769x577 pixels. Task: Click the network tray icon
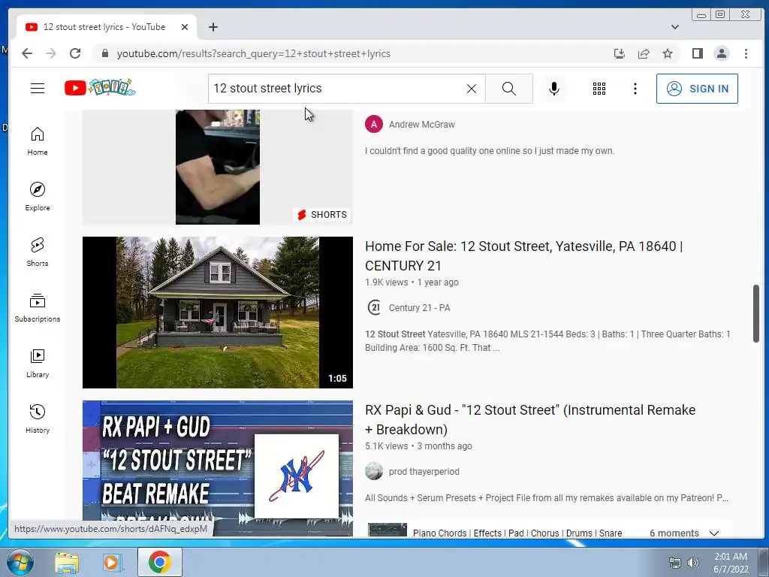point(675,563)
